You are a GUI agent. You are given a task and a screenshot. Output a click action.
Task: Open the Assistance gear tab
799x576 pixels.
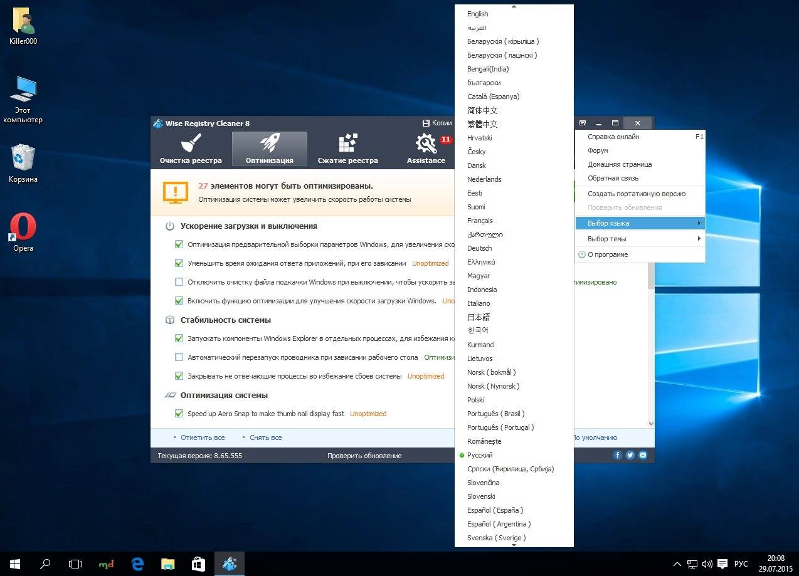point(426,149)
